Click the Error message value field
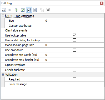Screen dimensions: 105x100 click(74, 84)
